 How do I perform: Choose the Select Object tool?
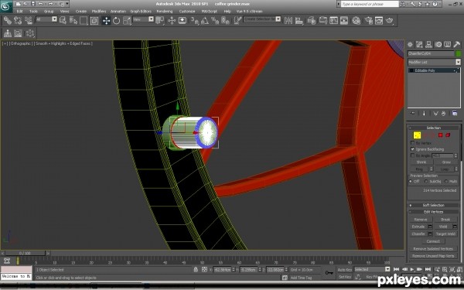63,20
